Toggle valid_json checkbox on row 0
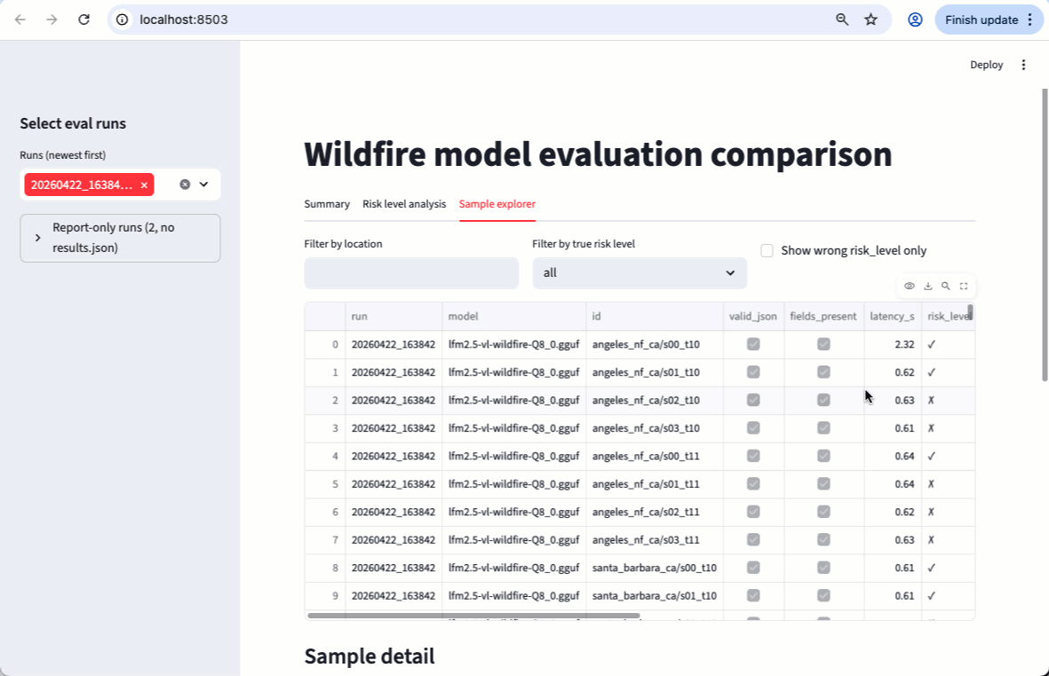The height and width of the screenshot is (676, 1049). coord(753,344)
